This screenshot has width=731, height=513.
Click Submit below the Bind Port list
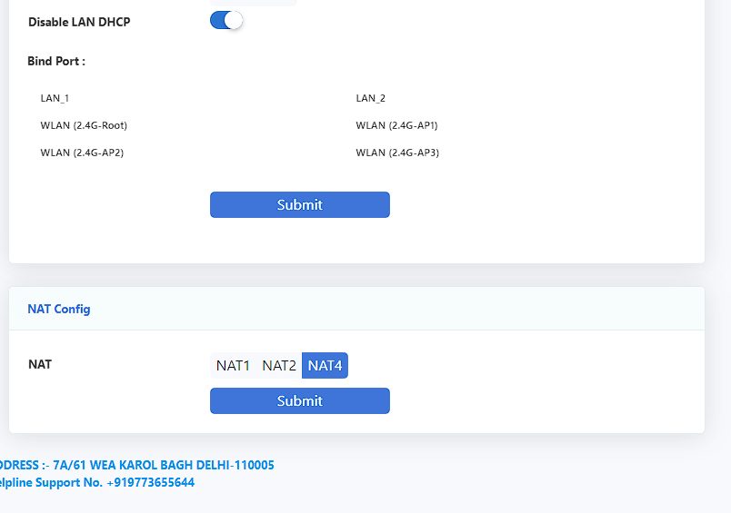click(300, 205)
